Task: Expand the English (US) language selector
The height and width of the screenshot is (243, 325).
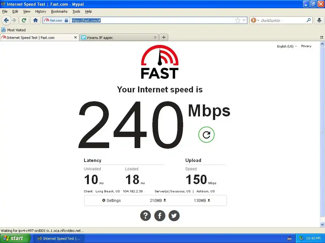Action: click(x=287, y=46)
